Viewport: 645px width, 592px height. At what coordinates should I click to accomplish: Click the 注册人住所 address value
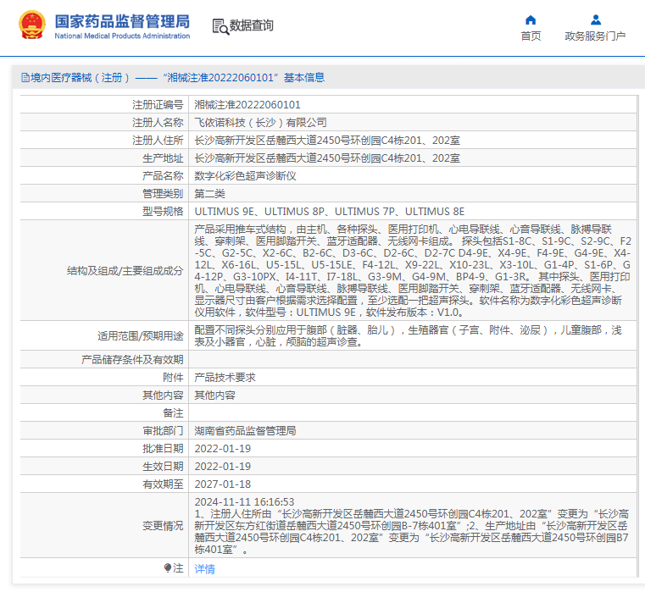(x=327, y=141)
